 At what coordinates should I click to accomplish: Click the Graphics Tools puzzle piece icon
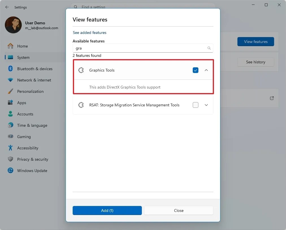[x=81, y=70]
